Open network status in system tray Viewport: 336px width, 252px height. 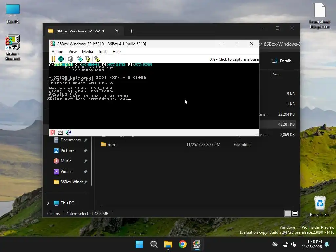(285, 244)
